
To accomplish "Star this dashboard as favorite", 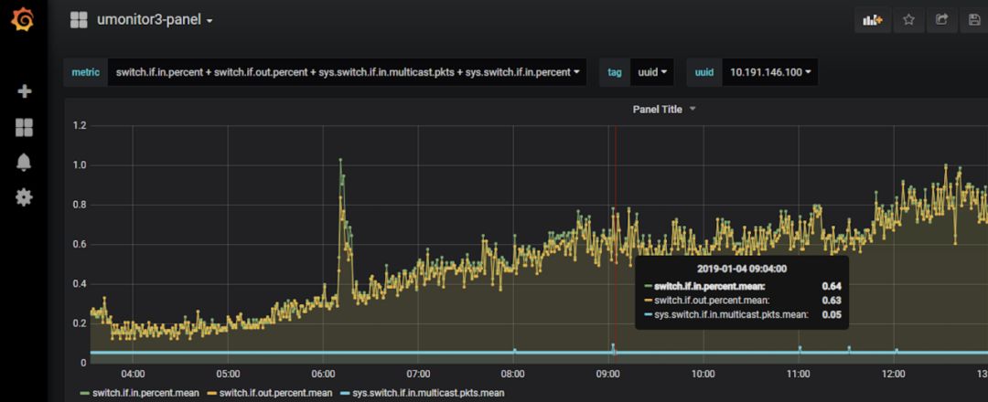I will [908, 20].
